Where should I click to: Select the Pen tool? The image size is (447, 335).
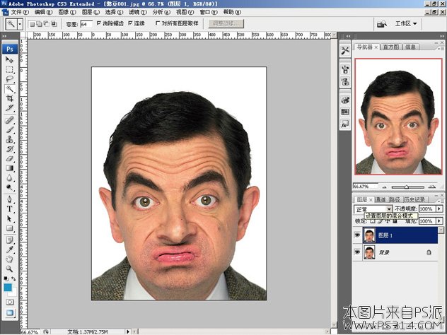coord(10,199)
